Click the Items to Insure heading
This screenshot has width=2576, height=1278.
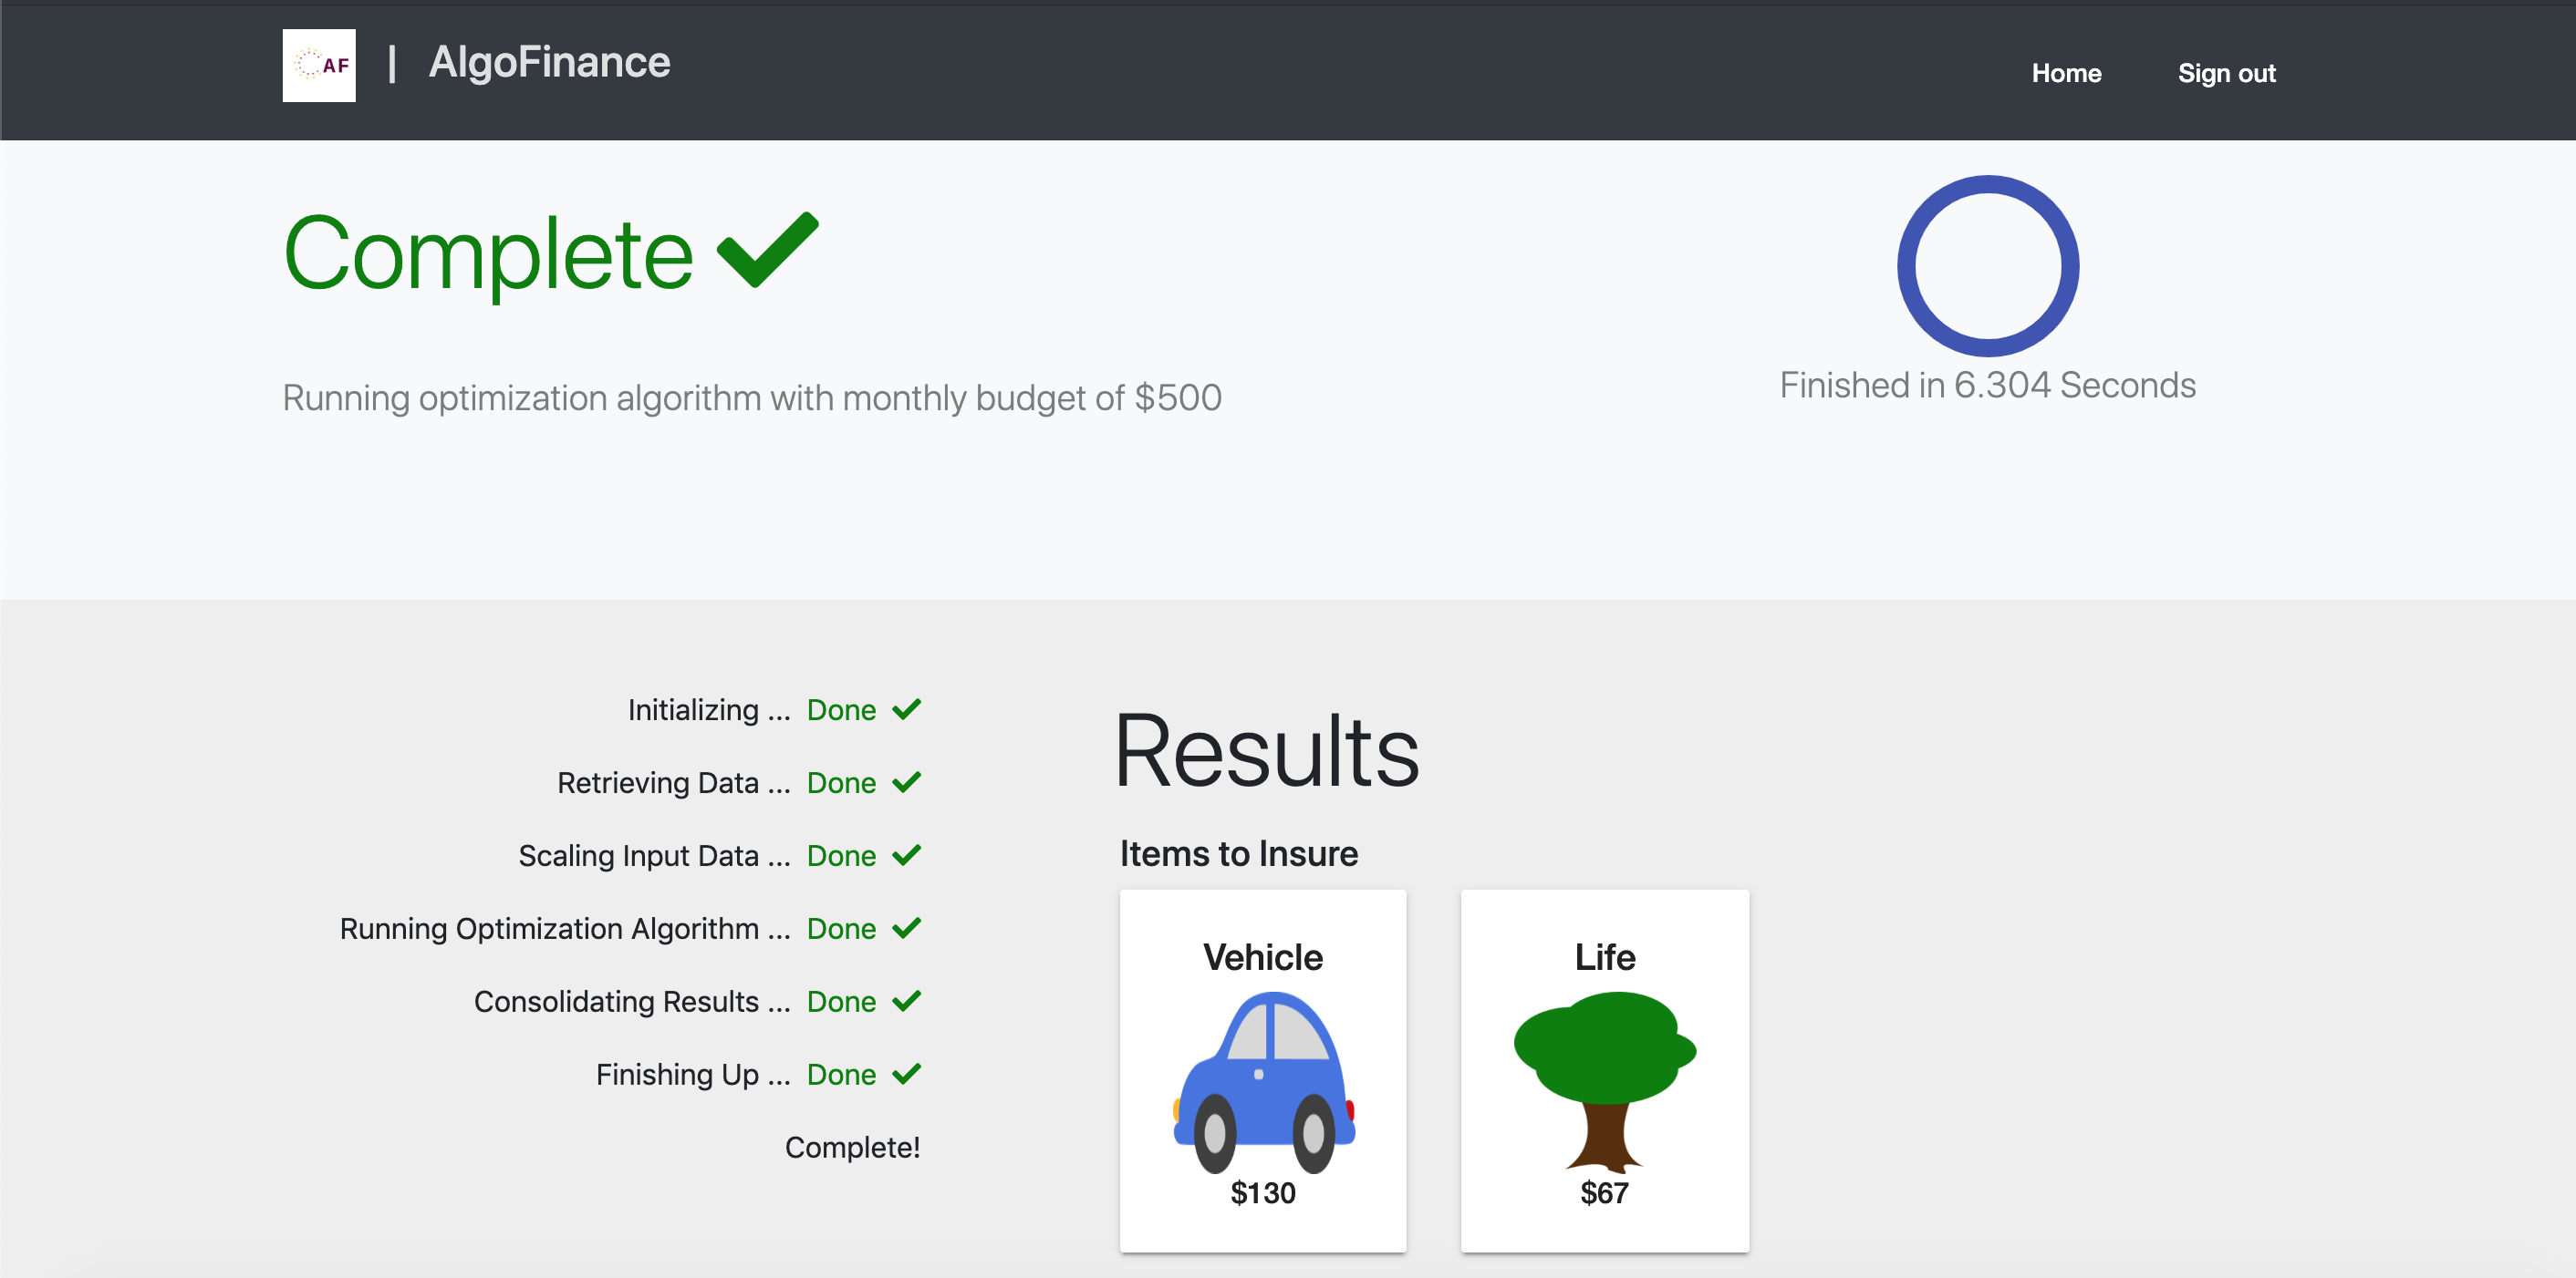[x=1238, y=853]
